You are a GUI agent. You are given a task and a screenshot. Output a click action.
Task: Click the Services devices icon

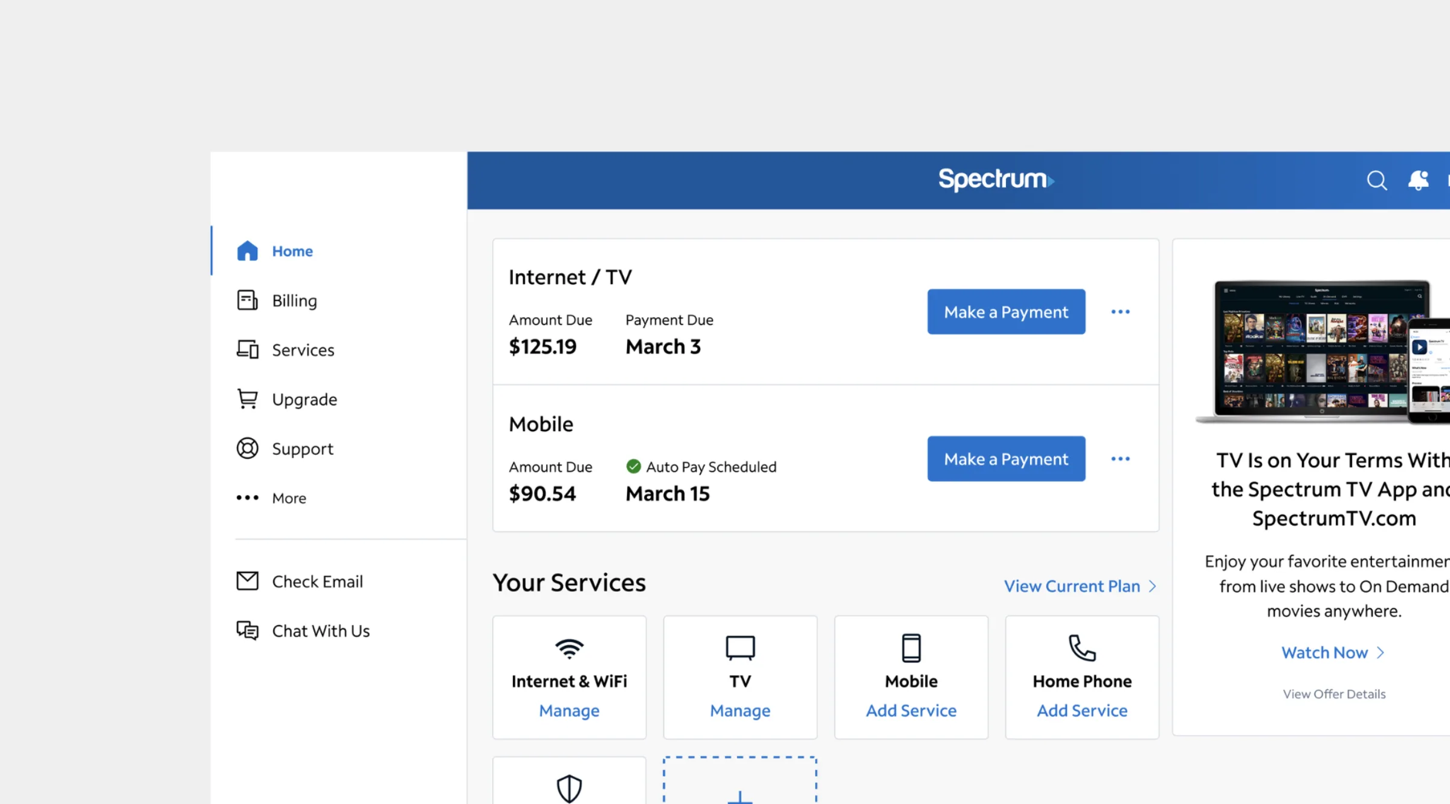[247, 349]
